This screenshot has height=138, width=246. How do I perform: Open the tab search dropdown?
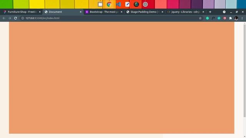[x=224, y=12]
